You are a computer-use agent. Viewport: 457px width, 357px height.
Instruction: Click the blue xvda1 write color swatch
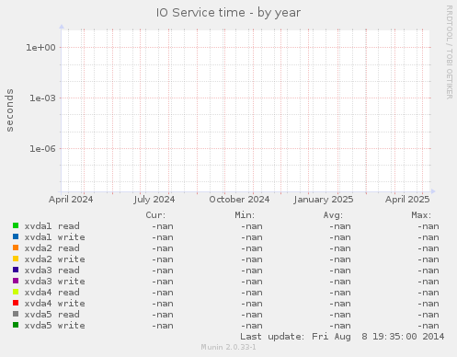coord(16,236)
